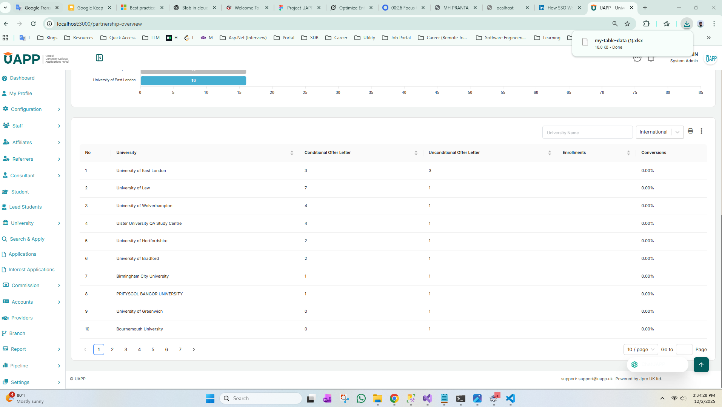Screen dimensions: 722x407
Task: Click Birmingham City University in the table
Action: 142,276
